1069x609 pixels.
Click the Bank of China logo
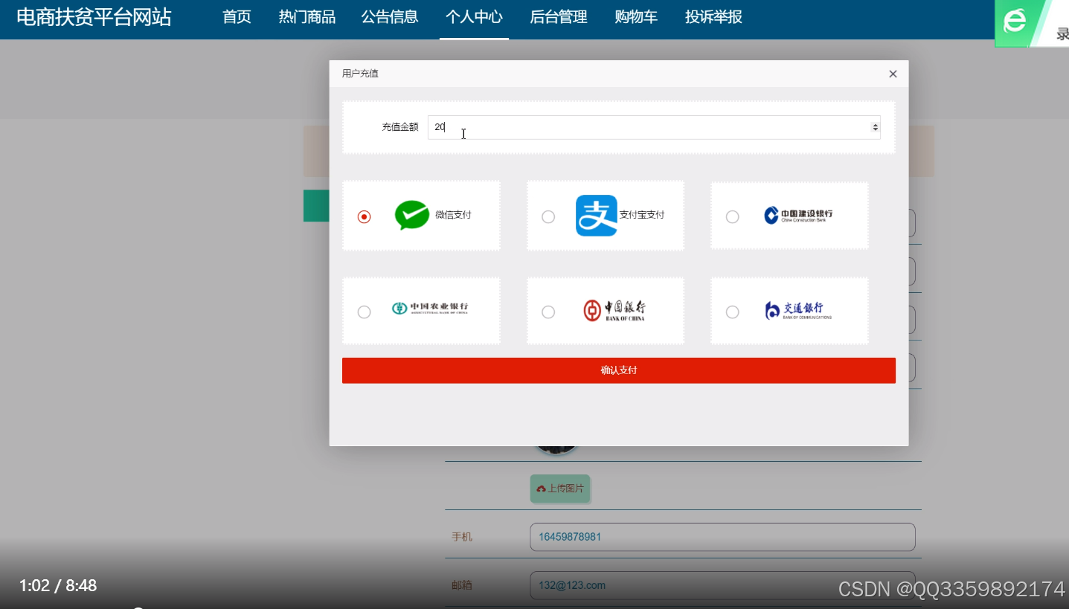click(614, 310)
